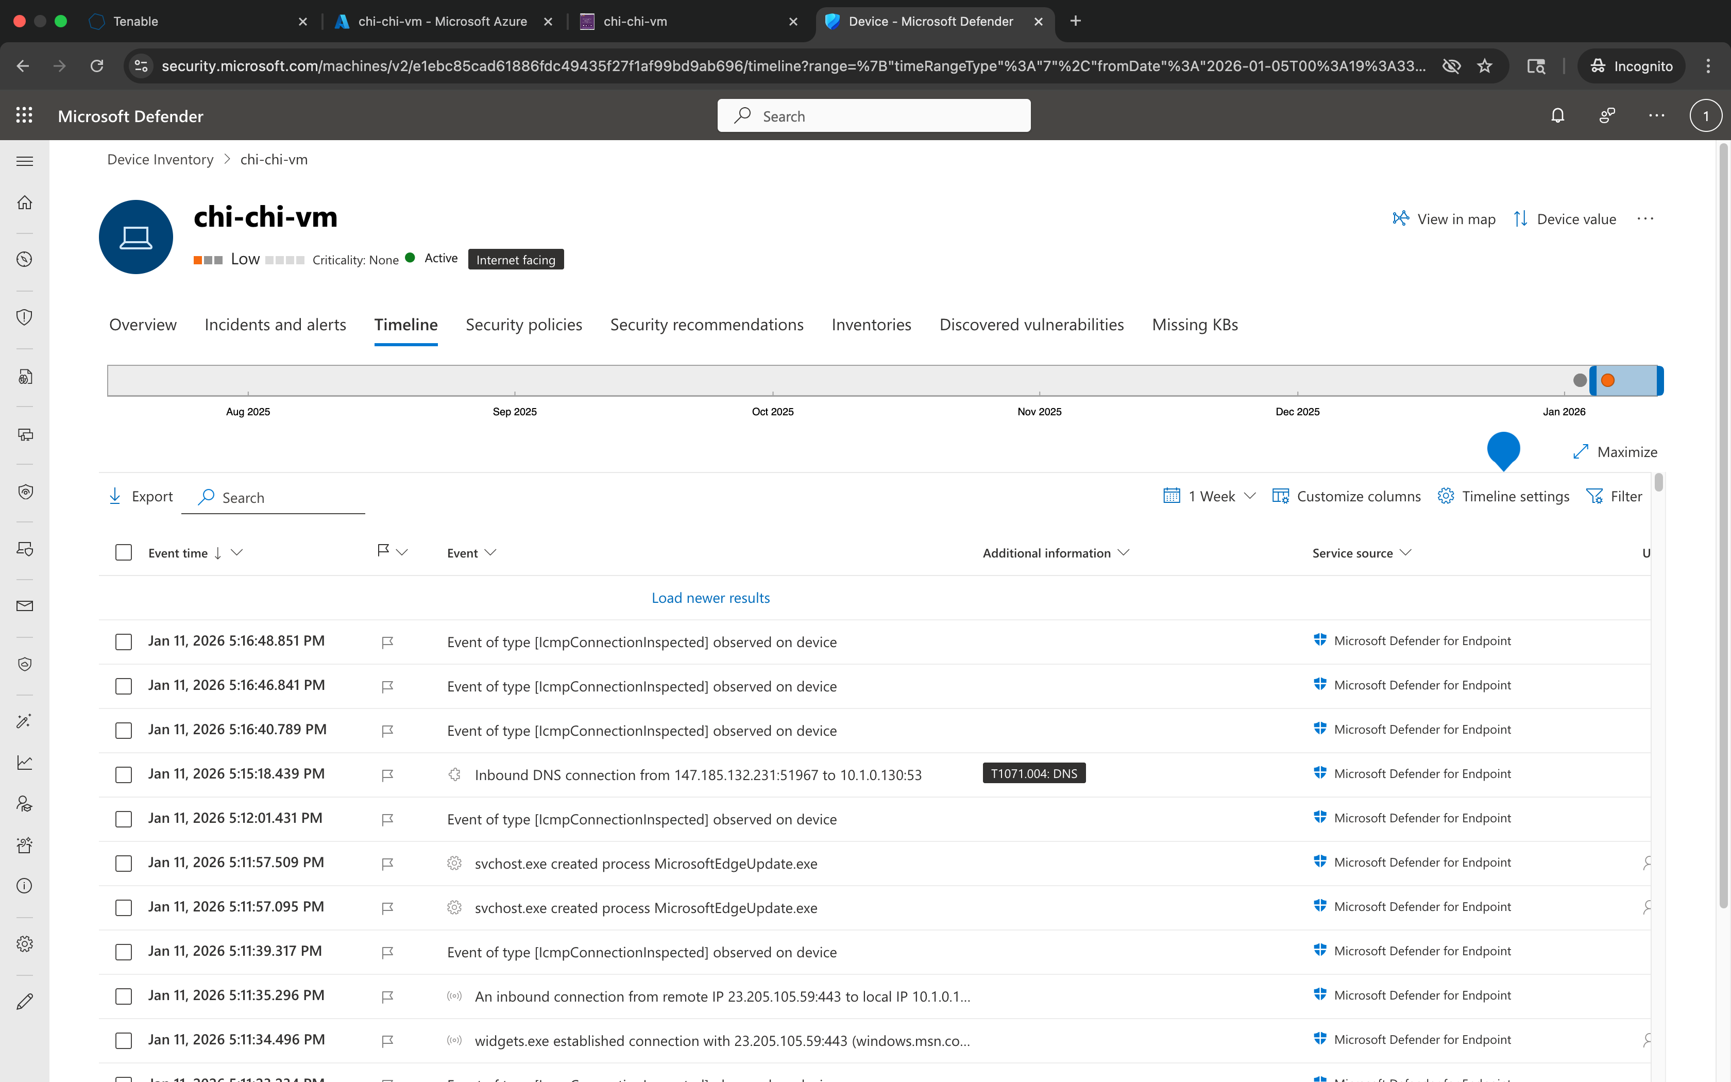1731x1082 pixels.
Task: Open Customize columns
Action: click(x=1346, y=496)
